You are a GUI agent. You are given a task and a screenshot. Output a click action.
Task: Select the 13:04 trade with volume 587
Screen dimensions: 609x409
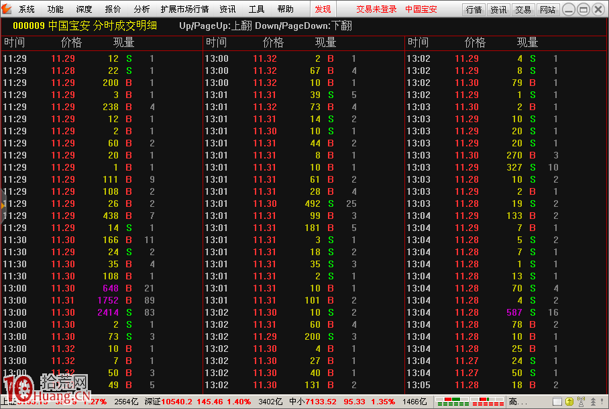(505, 312)
